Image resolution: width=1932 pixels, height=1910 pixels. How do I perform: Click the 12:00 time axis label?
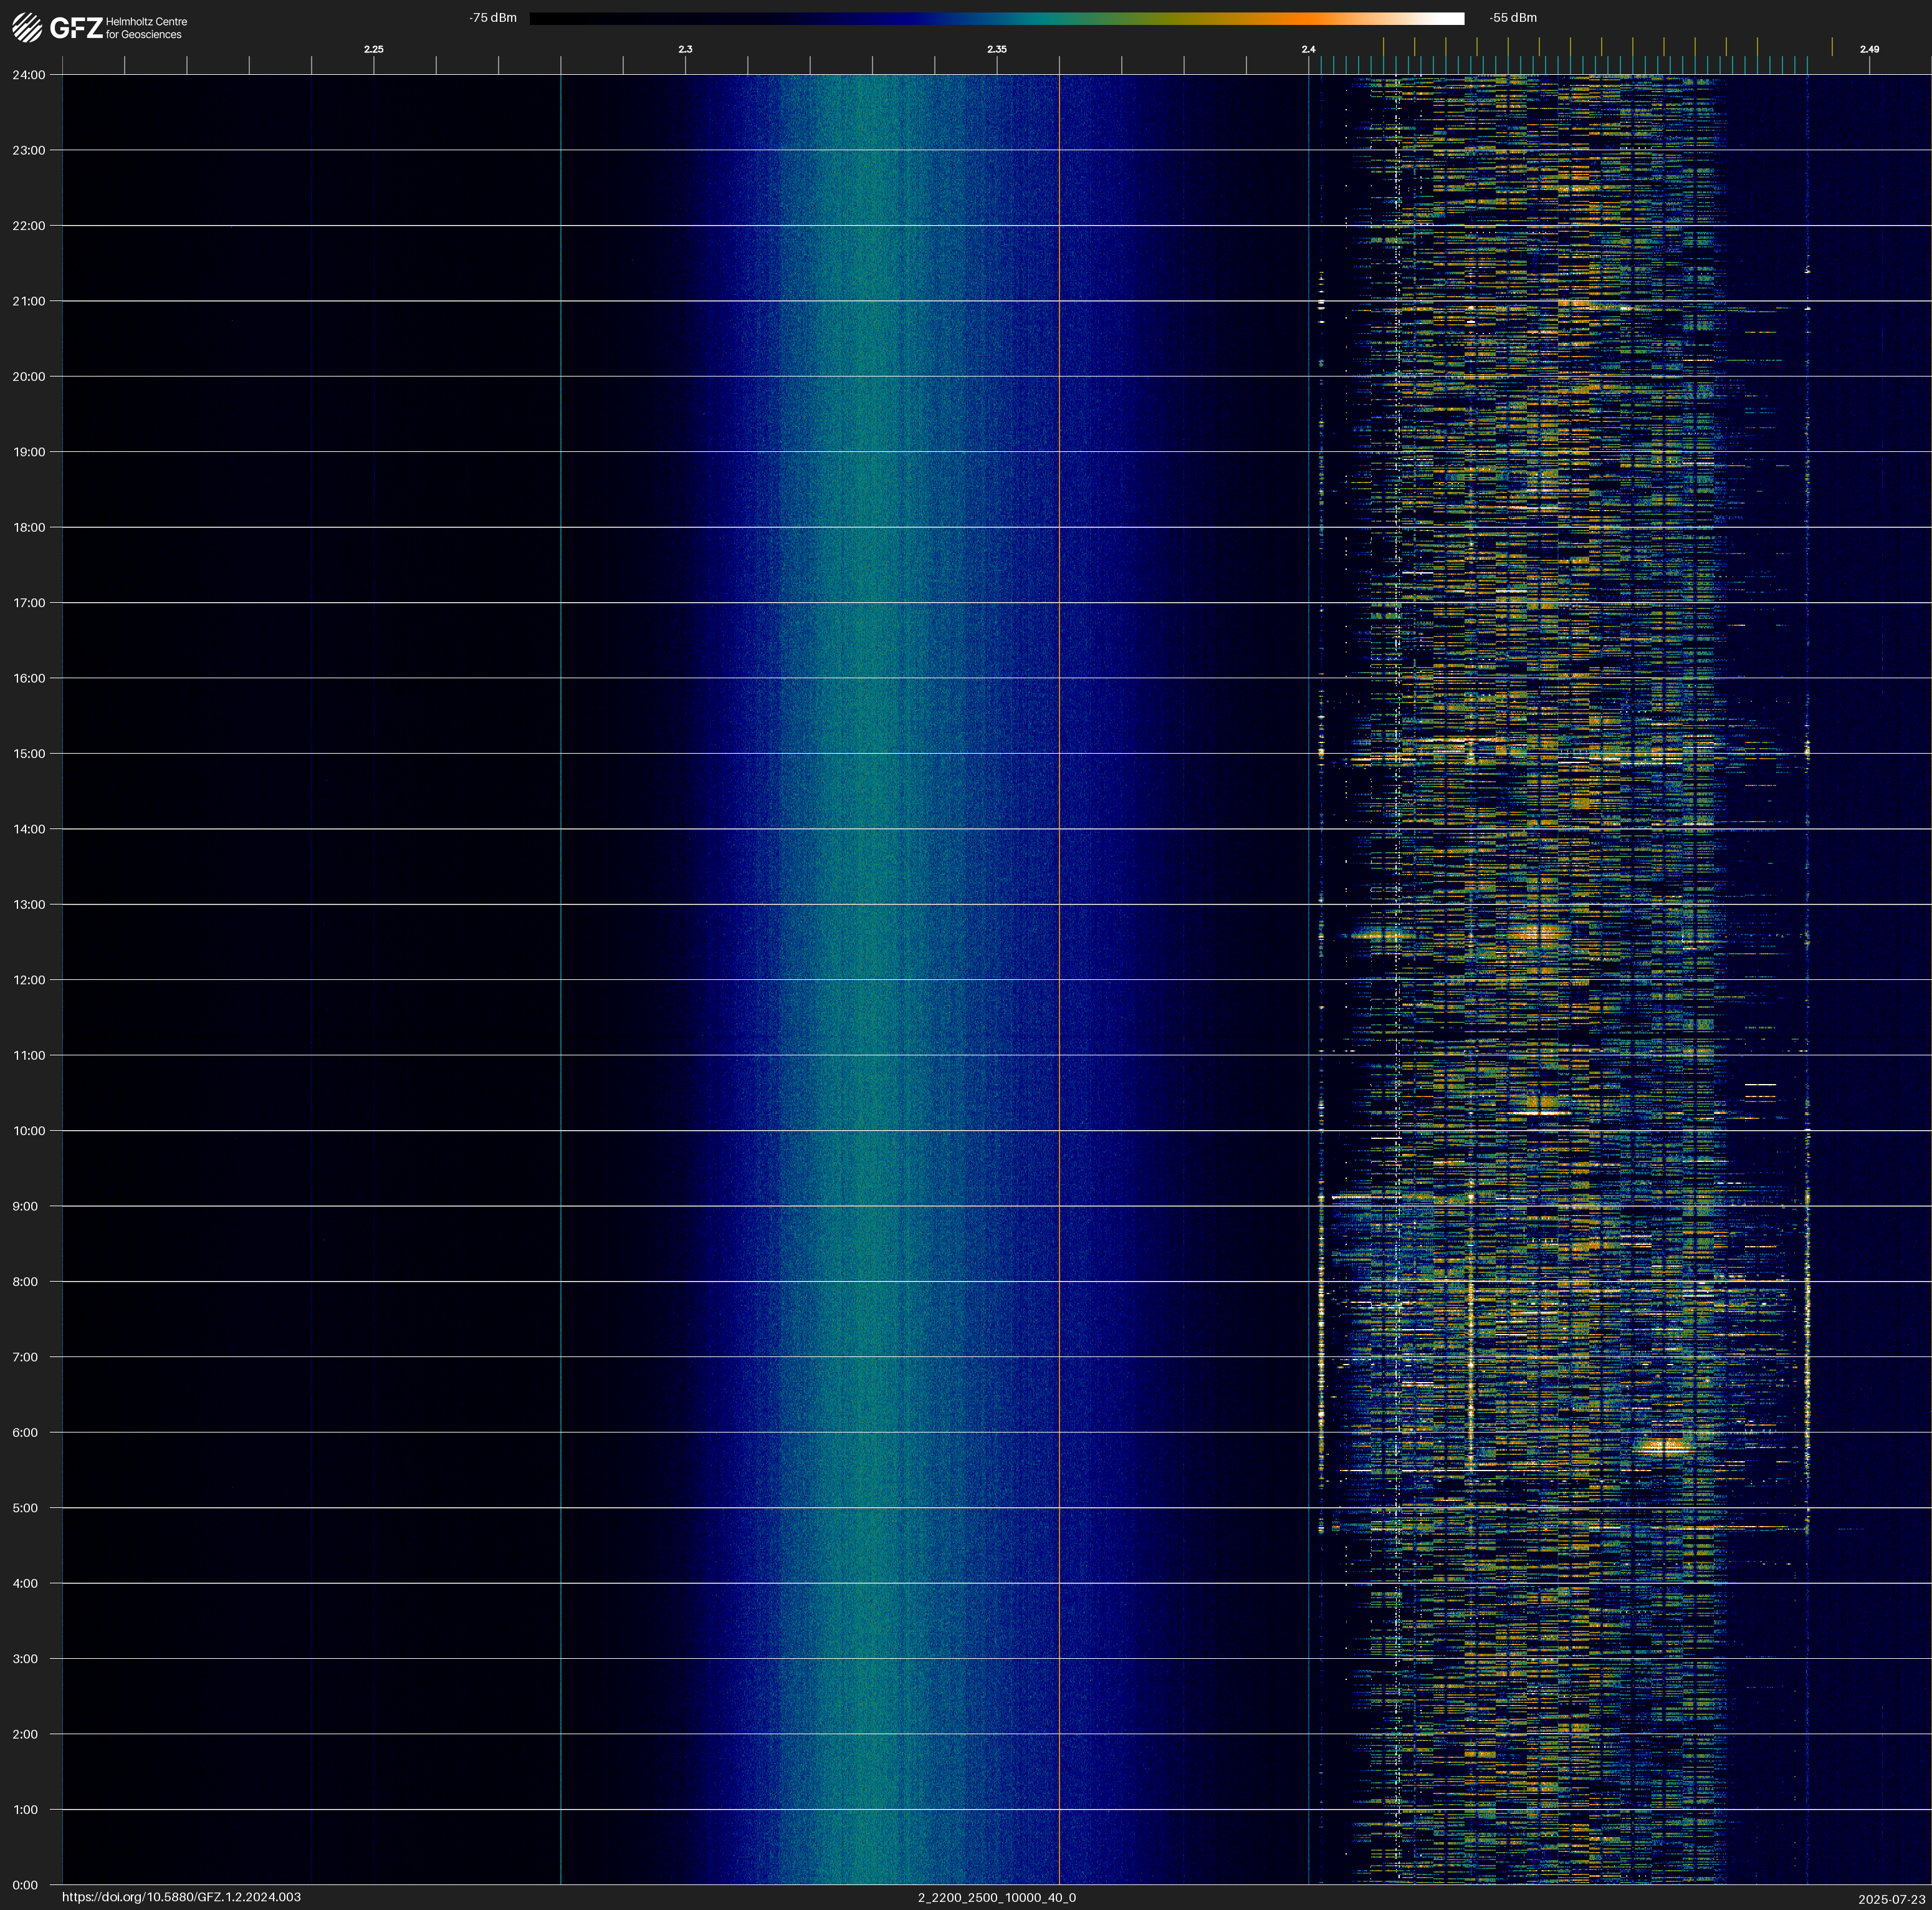[29, 980]
